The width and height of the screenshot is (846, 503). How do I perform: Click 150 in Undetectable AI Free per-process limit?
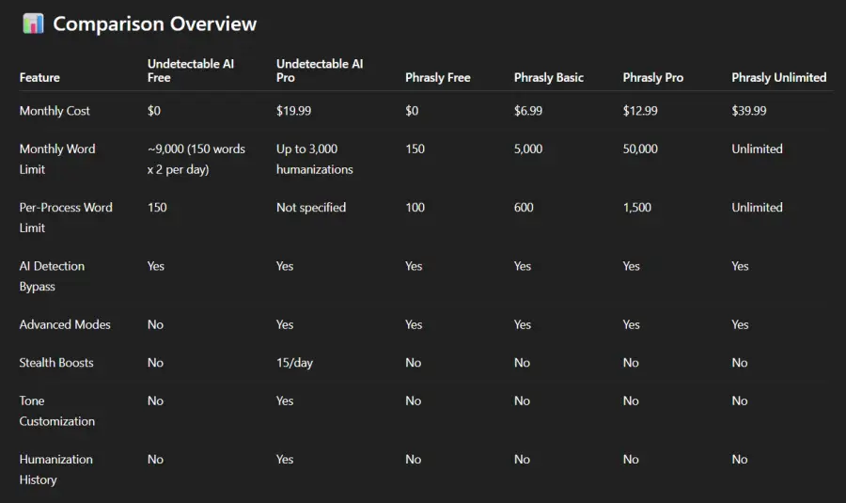(x=157, y=207)
